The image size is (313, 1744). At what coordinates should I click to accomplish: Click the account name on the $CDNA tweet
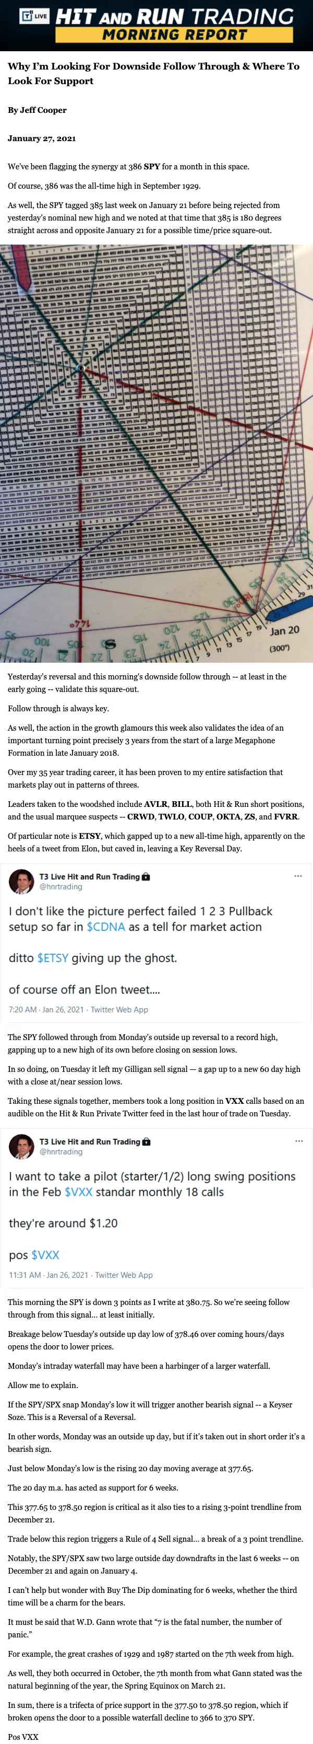89,877
